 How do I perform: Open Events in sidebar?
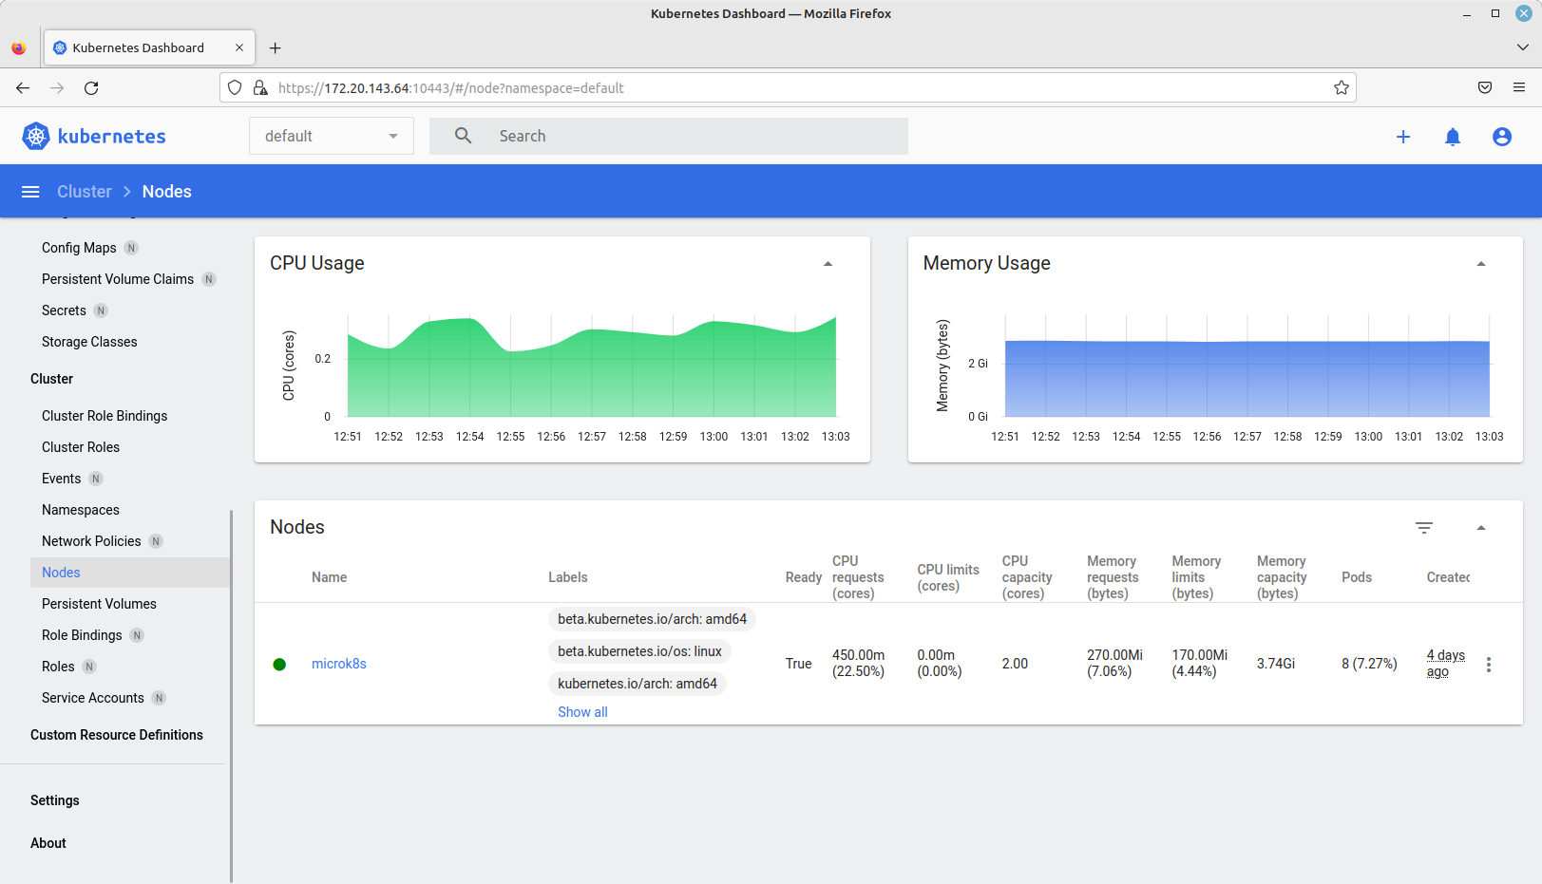(61, 479)
